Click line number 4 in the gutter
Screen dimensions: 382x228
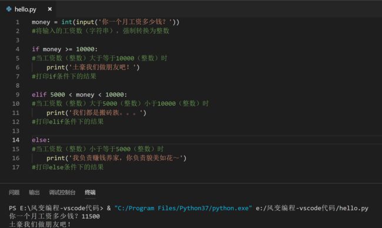point(18,49)
